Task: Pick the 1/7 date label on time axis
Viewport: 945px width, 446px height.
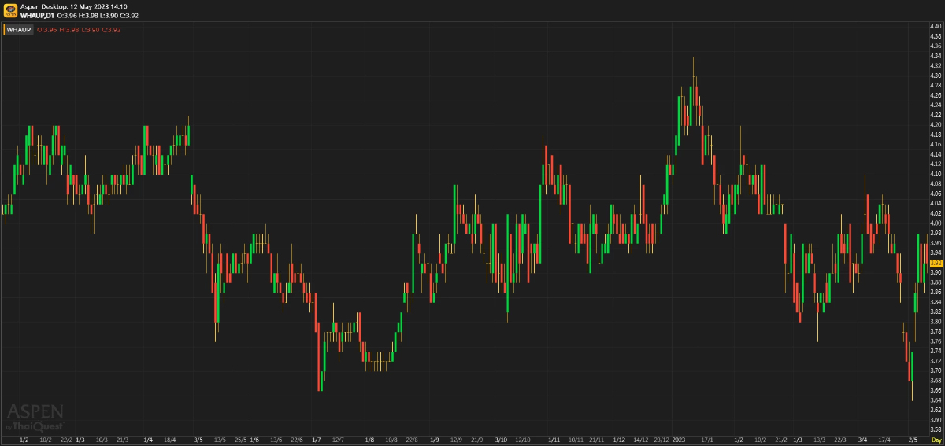Action: (x=317, y=440)
